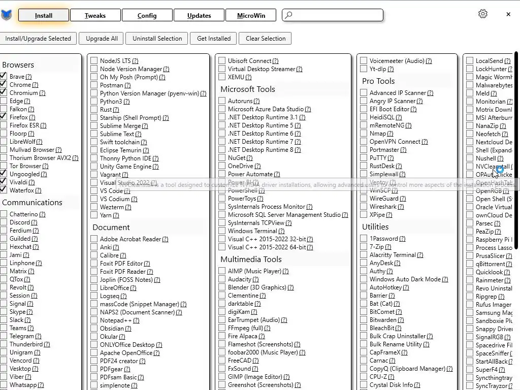Select the NodeJS LTS checkbox

(94, 61)
